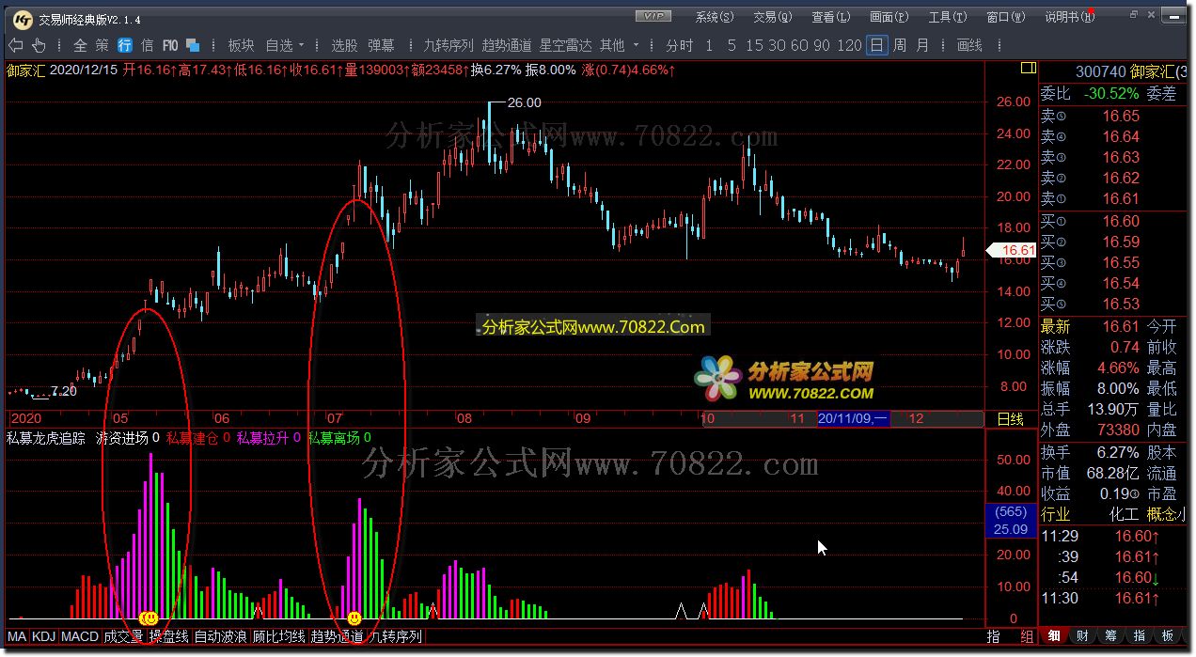Click the 信 info icon
1196x657 pixels.
click(x=147, y=45)
